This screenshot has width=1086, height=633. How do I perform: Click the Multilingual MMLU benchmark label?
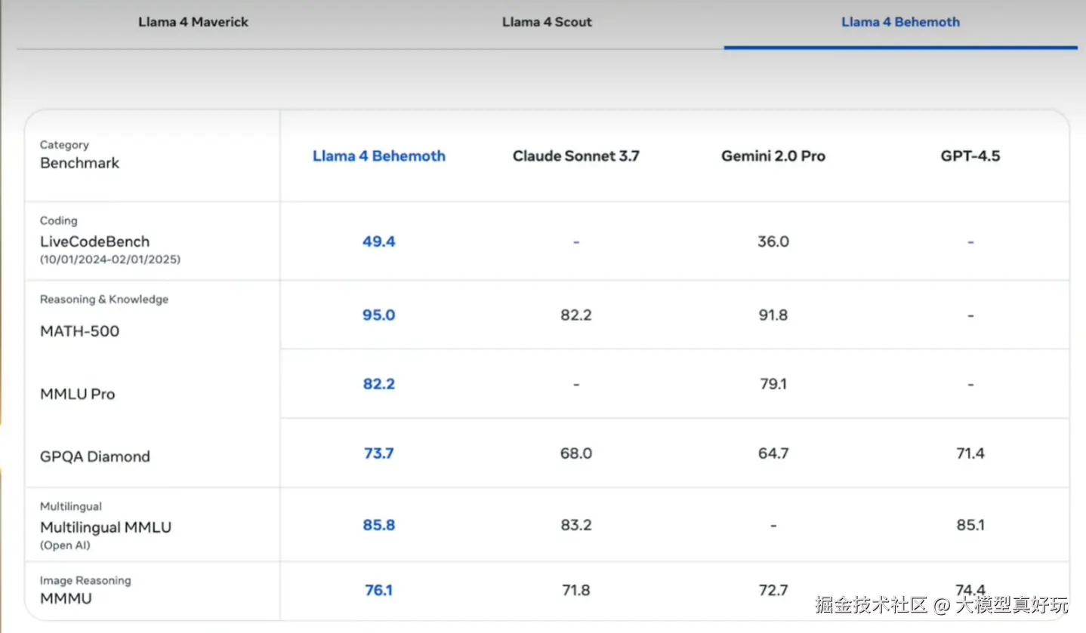[x=105, y=527]
